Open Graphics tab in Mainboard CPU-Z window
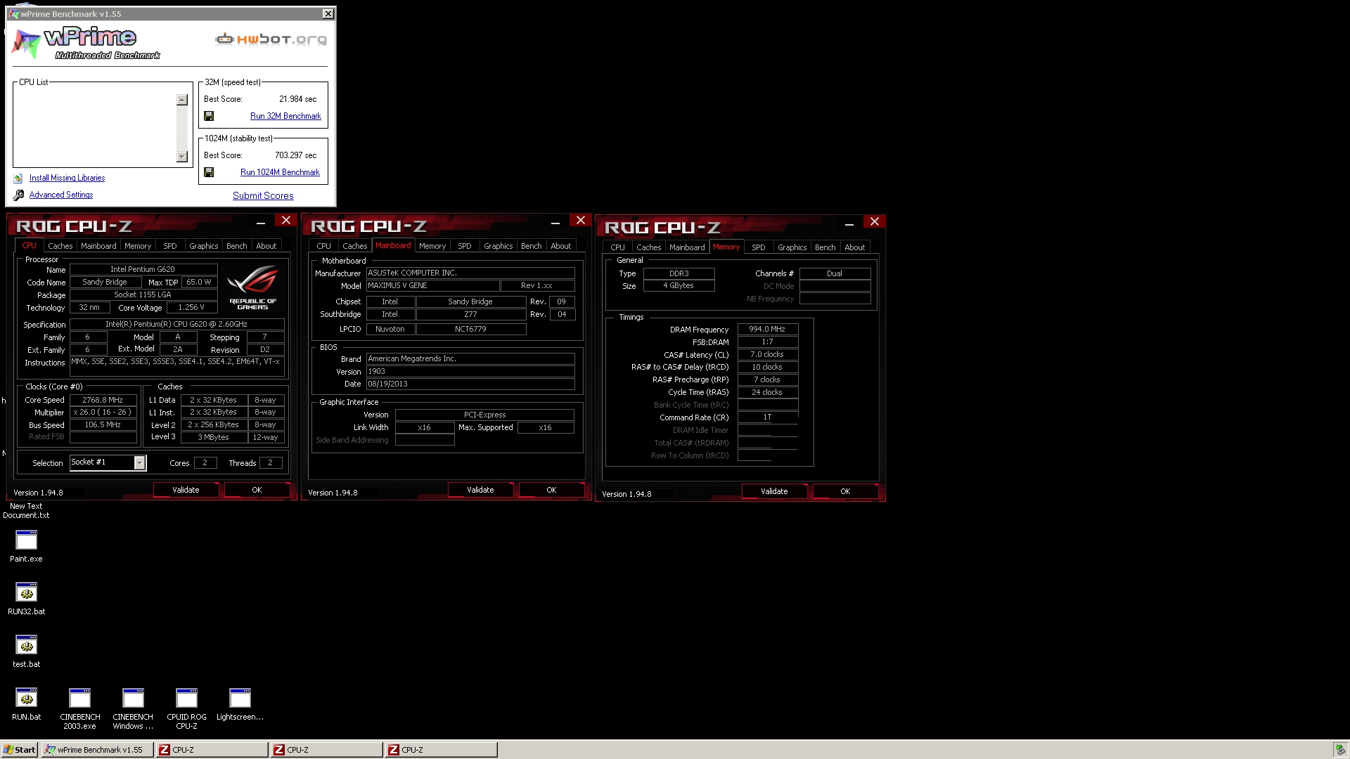Viewport: 1350px width, 759px height. click(499, 246)
